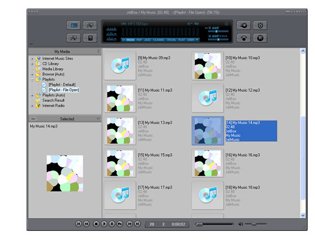Click the Play button in the playback bar
Viewport: 315px width, 245px height.
pyautogui.click(x=104, y=224)
